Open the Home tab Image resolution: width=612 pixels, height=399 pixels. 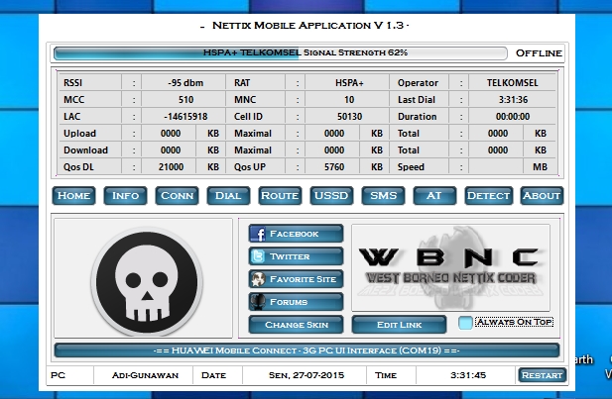coord(73,196)
